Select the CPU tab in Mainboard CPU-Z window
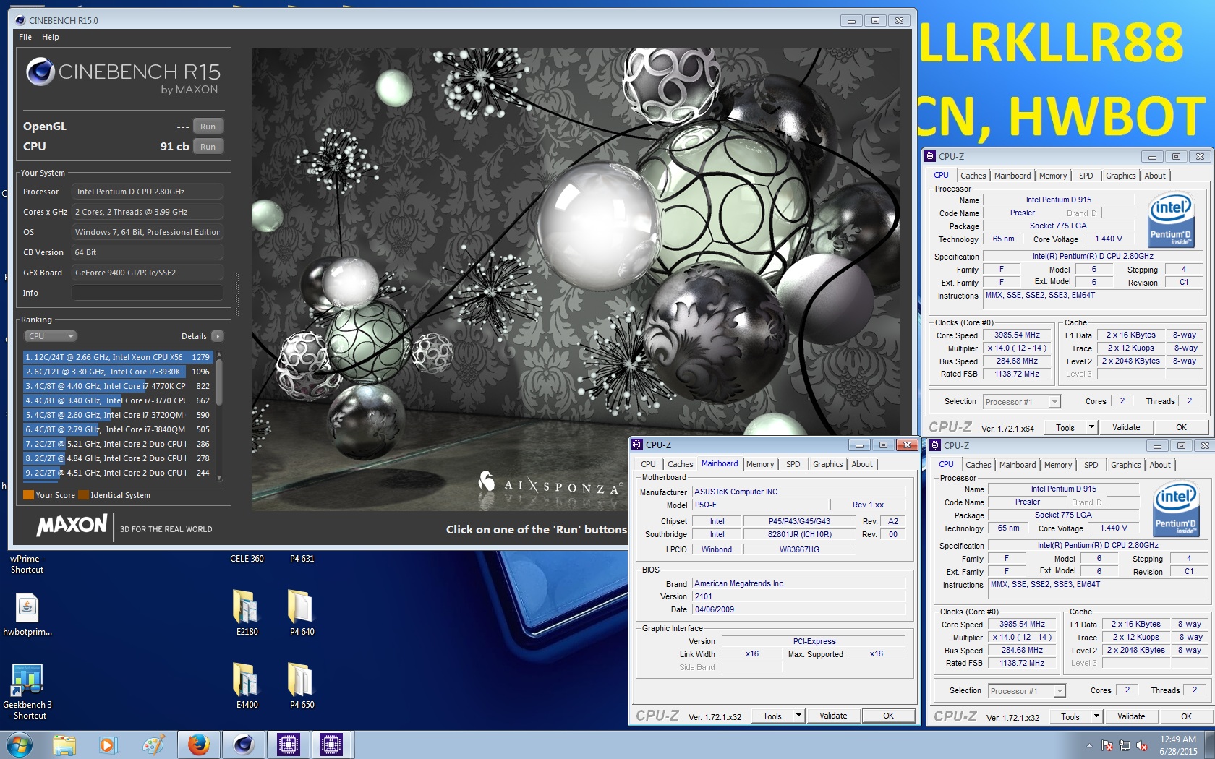The height and width of the screenshot is (759, 1215). tap(648, 464)
